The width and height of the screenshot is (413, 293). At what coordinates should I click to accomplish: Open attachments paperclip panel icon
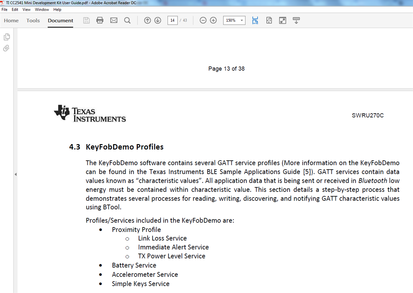coord(6,48)
